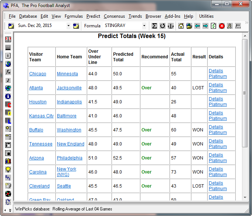Click vertical scrollbar up arrow
The image size is (252, 216).
(245, 36)
